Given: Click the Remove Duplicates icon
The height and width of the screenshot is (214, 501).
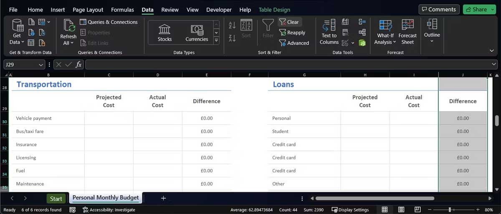Looking at the screenshot, I should click(345, 32).
